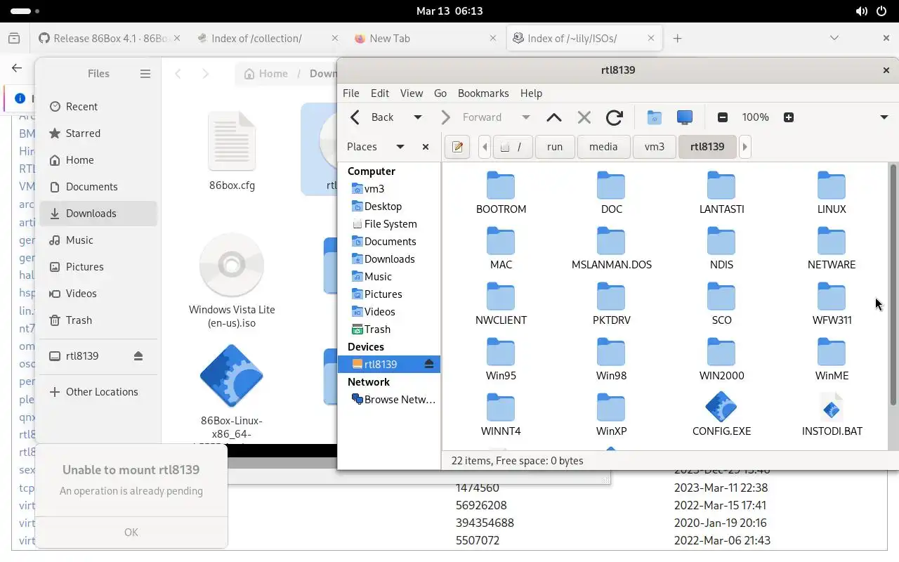
Task: Select the BOOTROM folder
Action: point(501,192)
